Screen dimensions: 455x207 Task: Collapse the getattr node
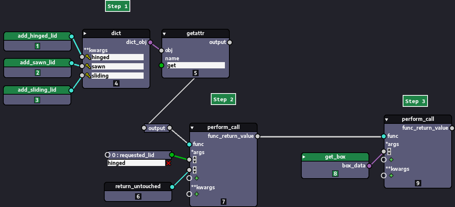[164, 34]
